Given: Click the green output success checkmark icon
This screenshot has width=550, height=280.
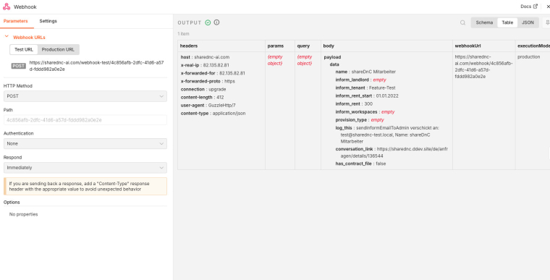Looking at the screenshot, I should point(208,22).
